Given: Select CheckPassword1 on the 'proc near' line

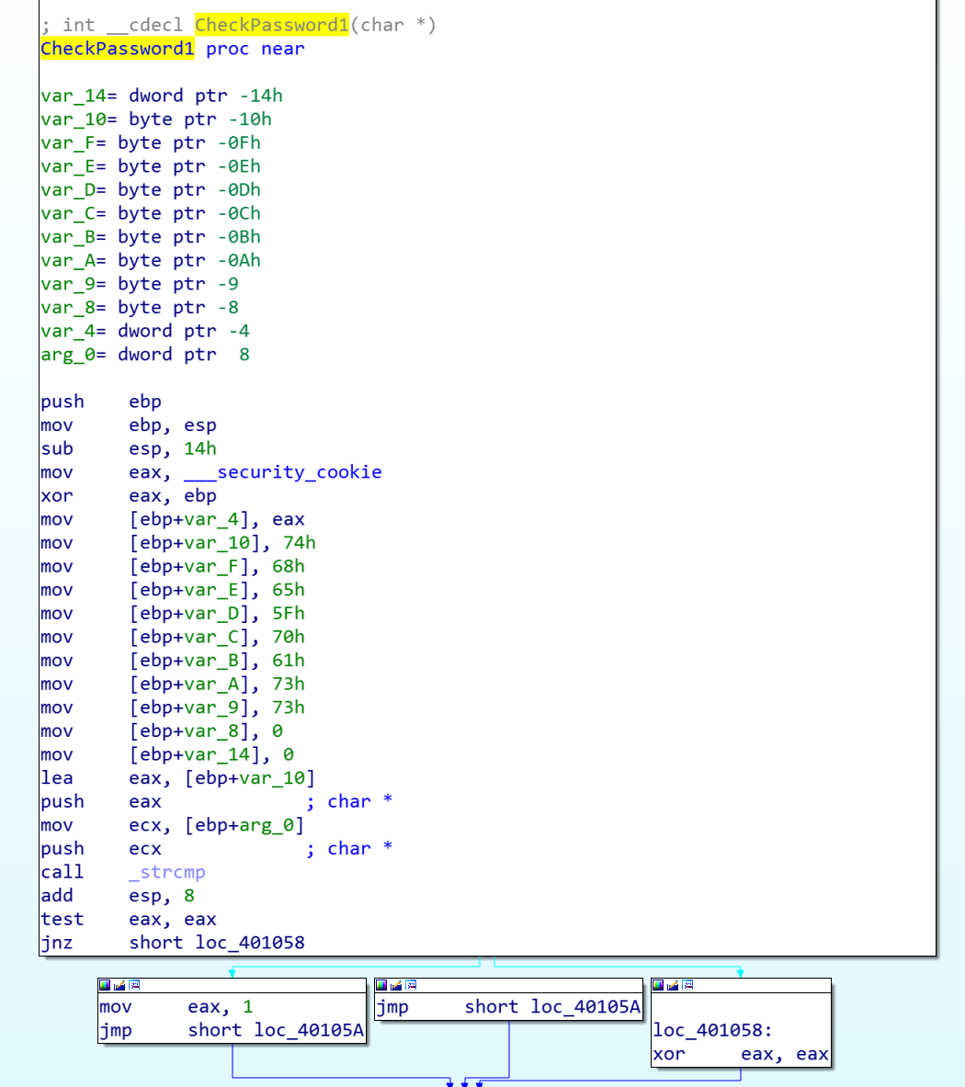Looking at the screenshot, I should (x=117, y=49).
